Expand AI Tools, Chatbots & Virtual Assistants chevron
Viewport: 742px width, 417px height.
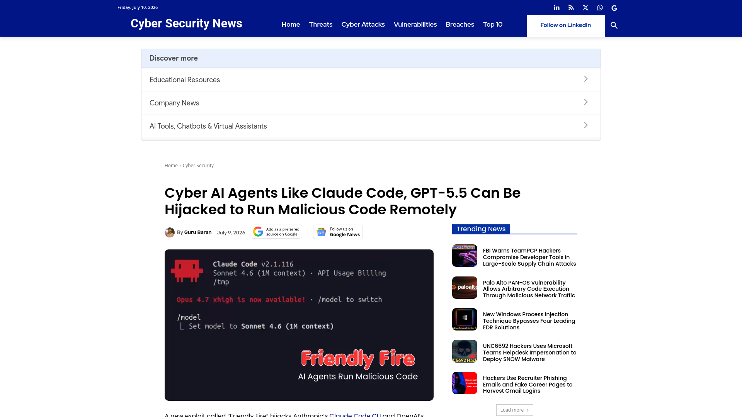pyautogui.click(x=586, y=125)
